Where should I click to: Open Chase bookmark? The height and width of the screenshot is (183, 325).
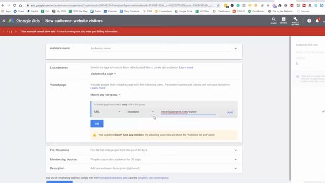tap(19, 11)
